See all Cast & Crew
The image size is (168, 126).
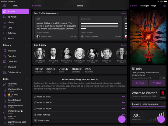pyautogui.click(x=123, y=45)
